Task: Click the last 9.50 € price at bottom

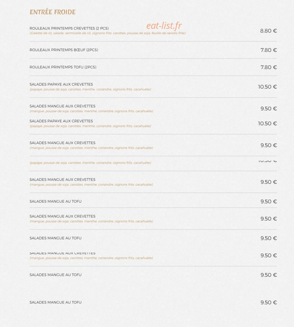Action: click(268, 303)
